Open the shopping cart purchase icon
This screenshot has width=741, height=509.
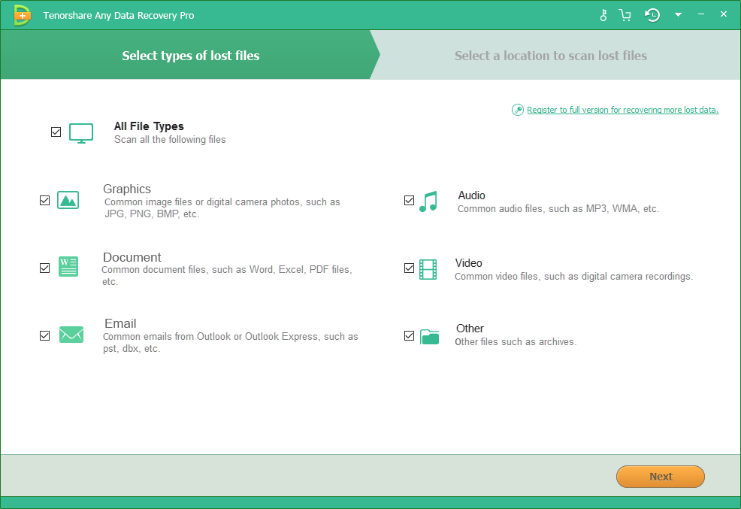click(625, 14)
